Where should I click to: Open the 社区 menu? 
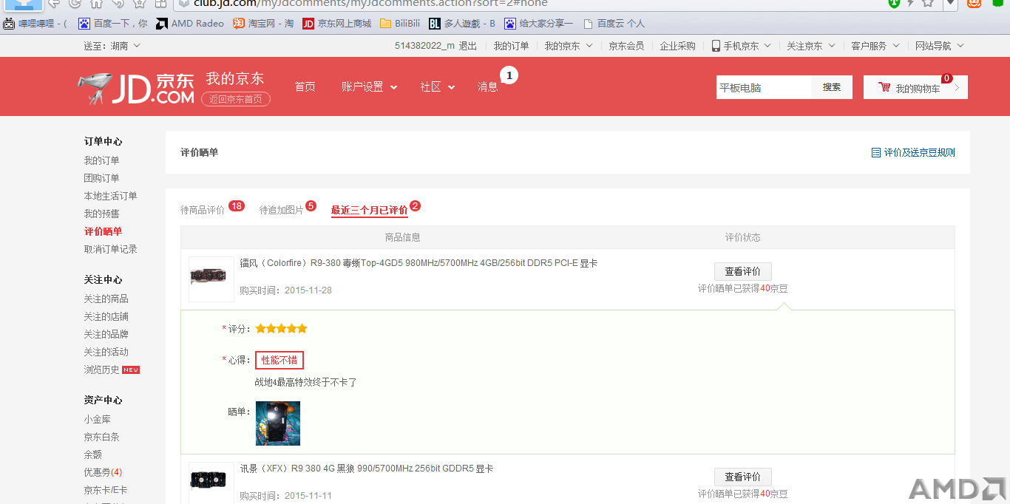click(x=438, y=87)
